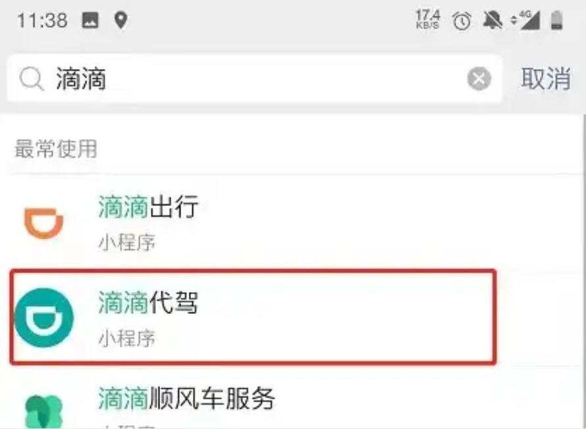Tap the alarm clock status bar icon

point(462,20)
